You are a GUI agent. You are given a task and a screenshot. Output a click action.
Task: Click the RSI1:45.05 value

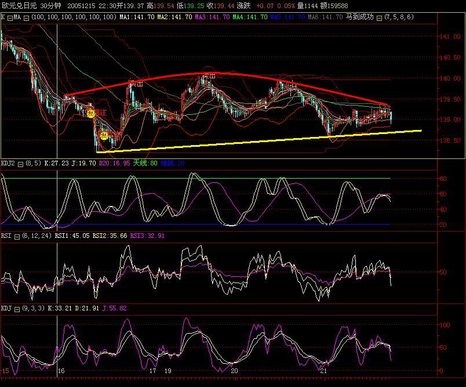(72, 236)
